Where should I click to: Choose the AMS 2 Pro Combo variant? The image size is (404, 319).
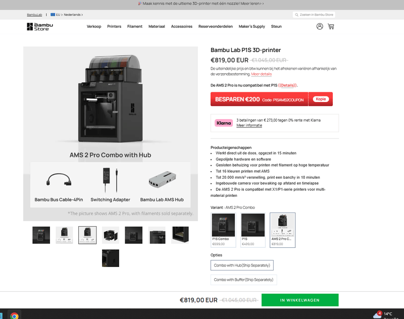coord(282,230)
